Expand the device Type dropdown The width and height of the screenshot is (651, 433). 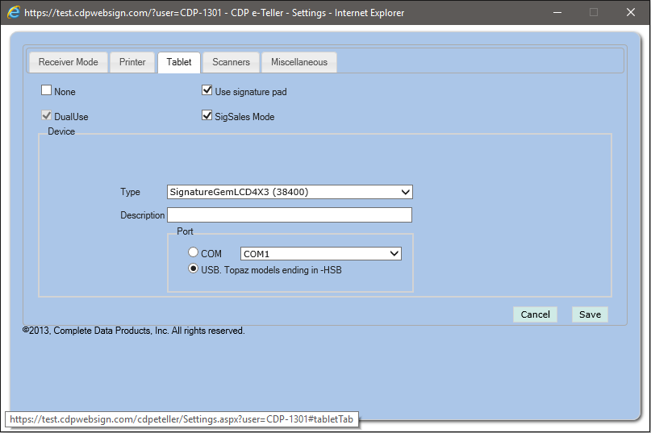tap(290, 192)
